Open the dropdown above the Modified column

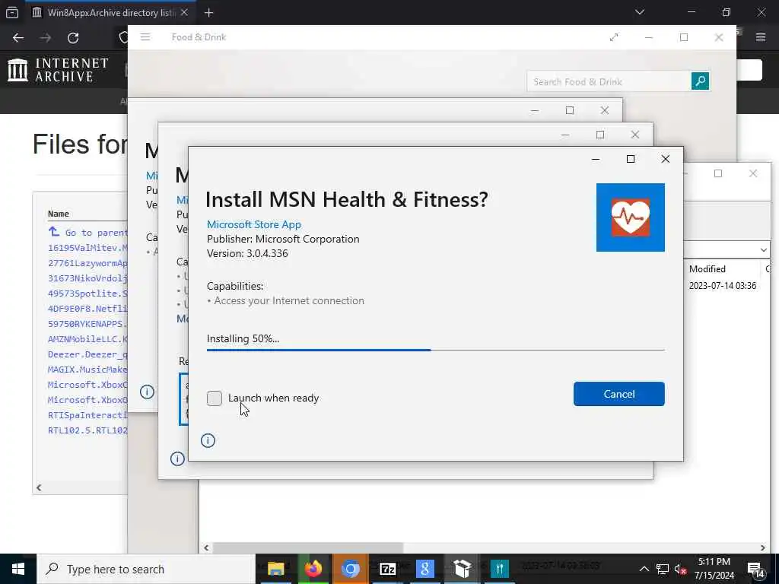click(x=763, y=249)
